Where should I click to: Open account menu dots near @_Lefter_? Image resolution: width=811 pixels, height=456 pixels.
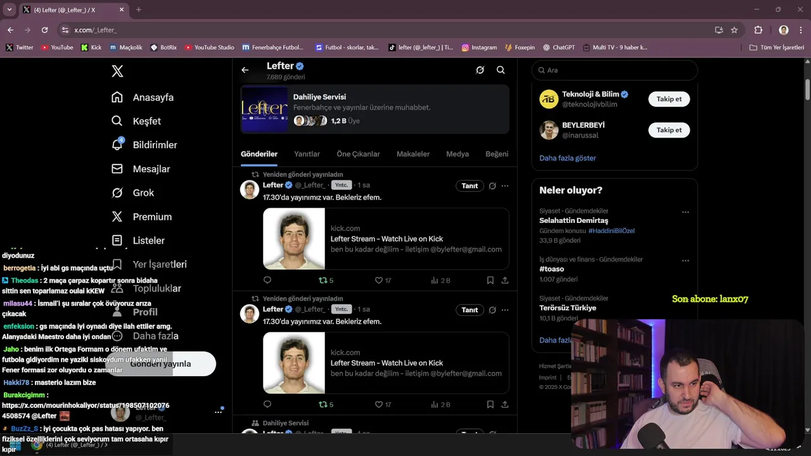218,412
